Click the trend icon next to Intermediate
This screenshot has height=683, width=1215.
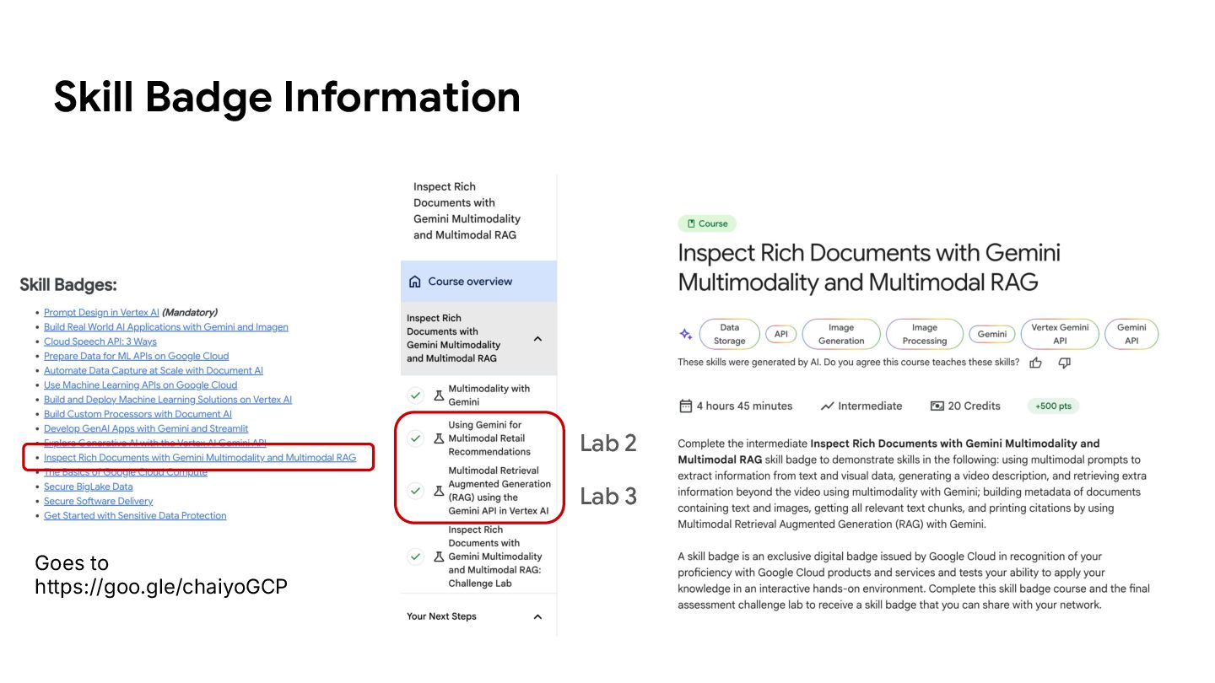click(827, 406)
